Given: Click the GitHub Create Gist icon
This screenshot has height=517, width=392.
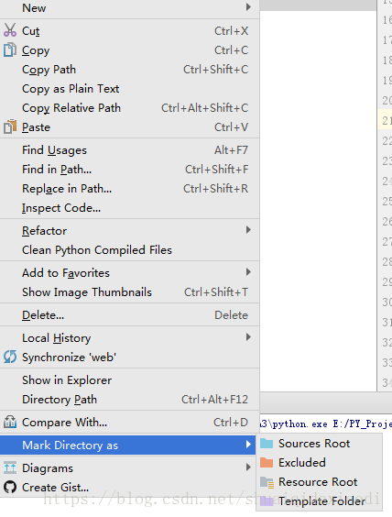Looking at the screenshot, I should [x=10, y=487].
